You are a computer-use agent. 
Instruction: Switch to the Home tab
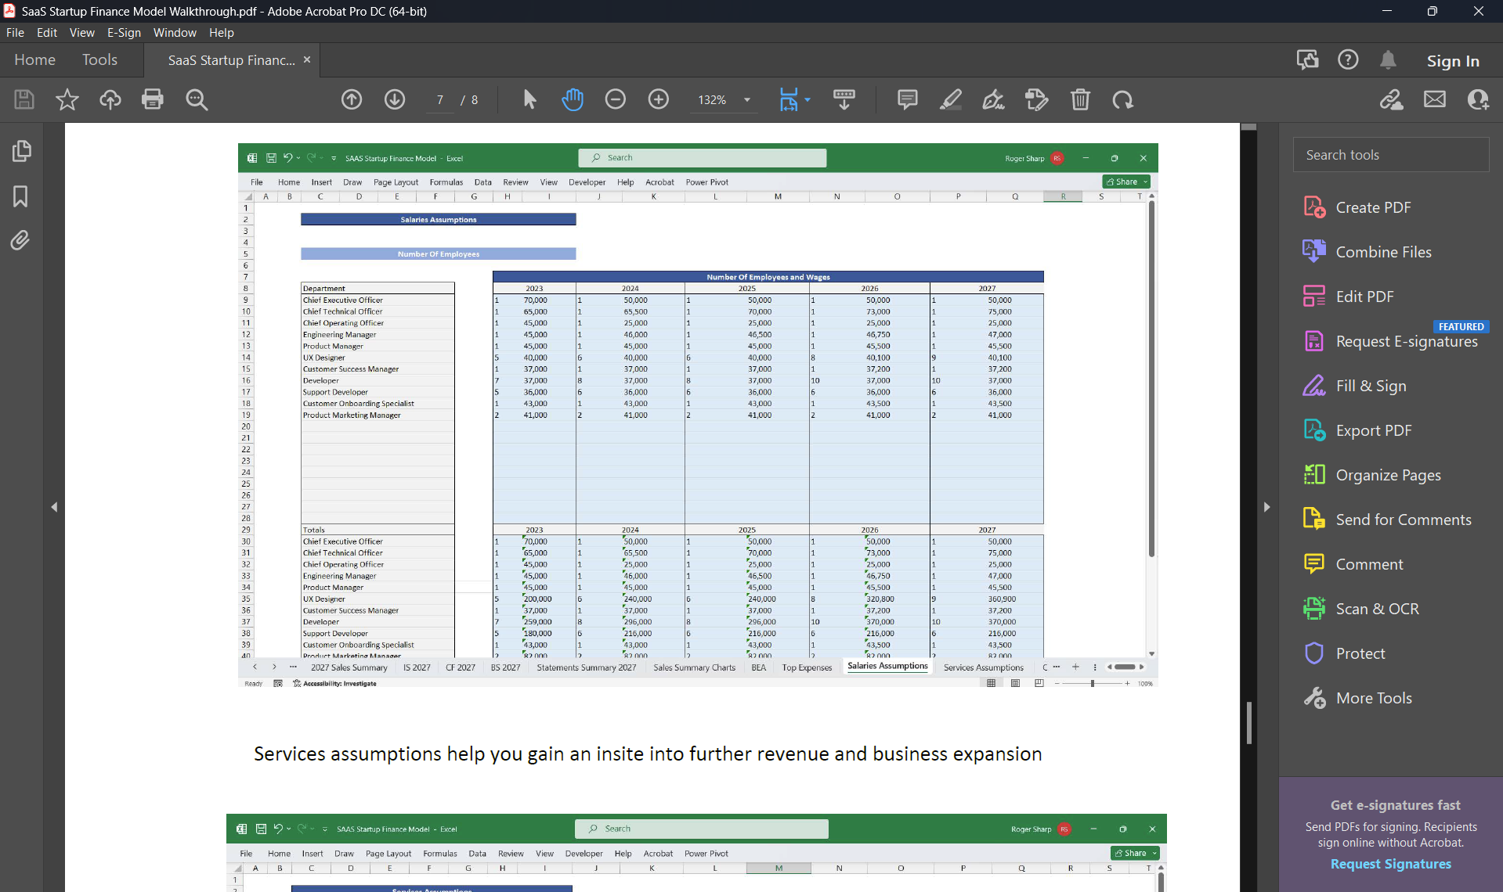coord(34,60)
